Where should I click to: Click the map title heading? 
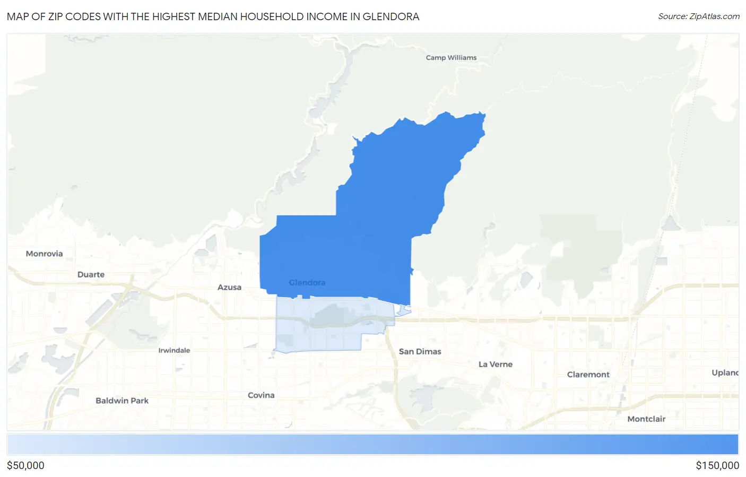click(213, 16)
